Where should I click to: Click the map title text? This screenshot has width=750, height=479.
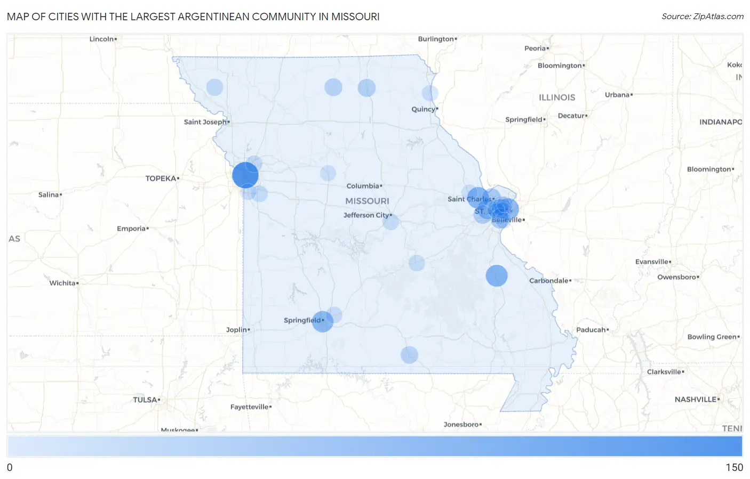tap(193, 17)
